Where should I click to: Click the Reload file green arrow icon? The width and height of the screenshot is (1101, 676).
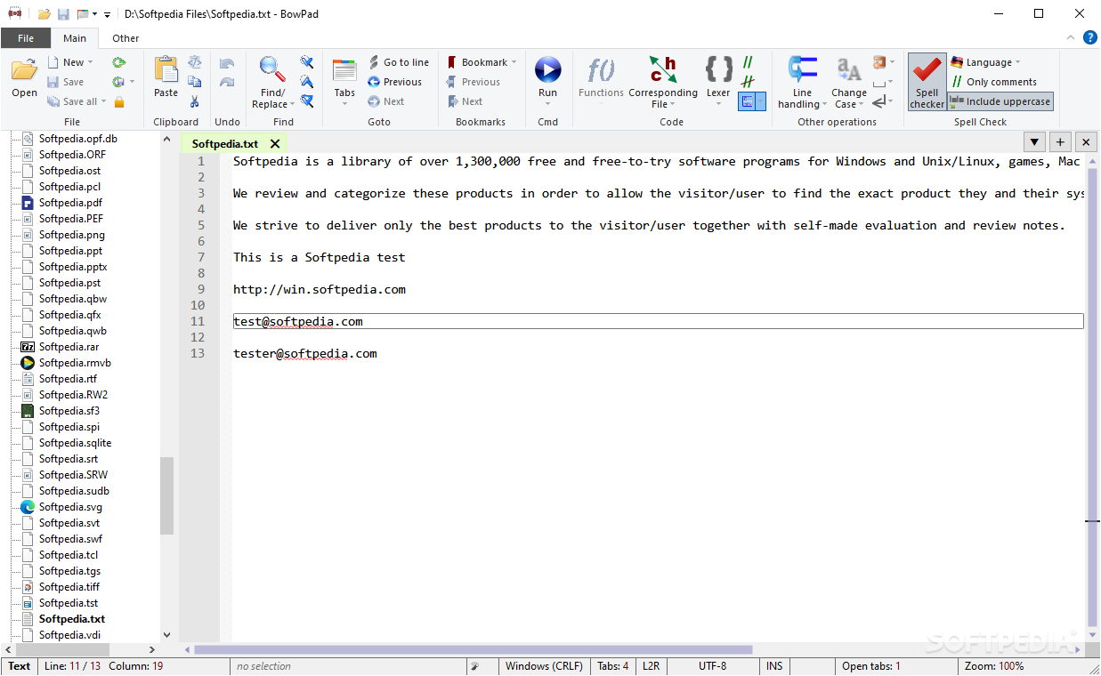(x=118, y=62)
